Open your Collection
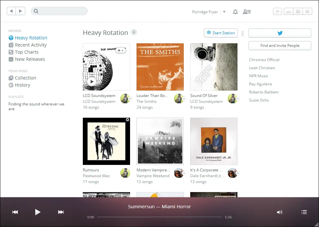319x227 pixels. [x=22, y=78]
